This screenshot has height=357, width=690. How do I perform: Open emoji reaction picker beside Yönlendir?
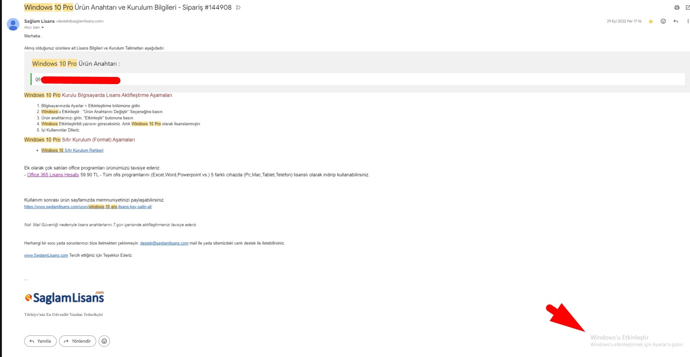coord(104,341)
